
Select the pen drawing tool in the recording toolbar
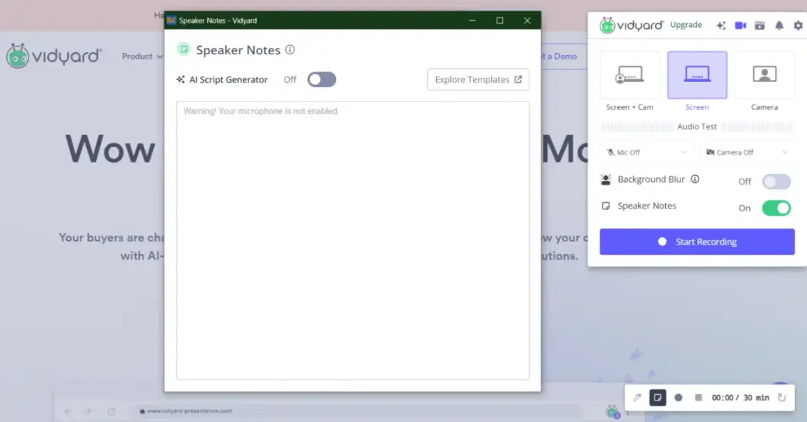637,397
